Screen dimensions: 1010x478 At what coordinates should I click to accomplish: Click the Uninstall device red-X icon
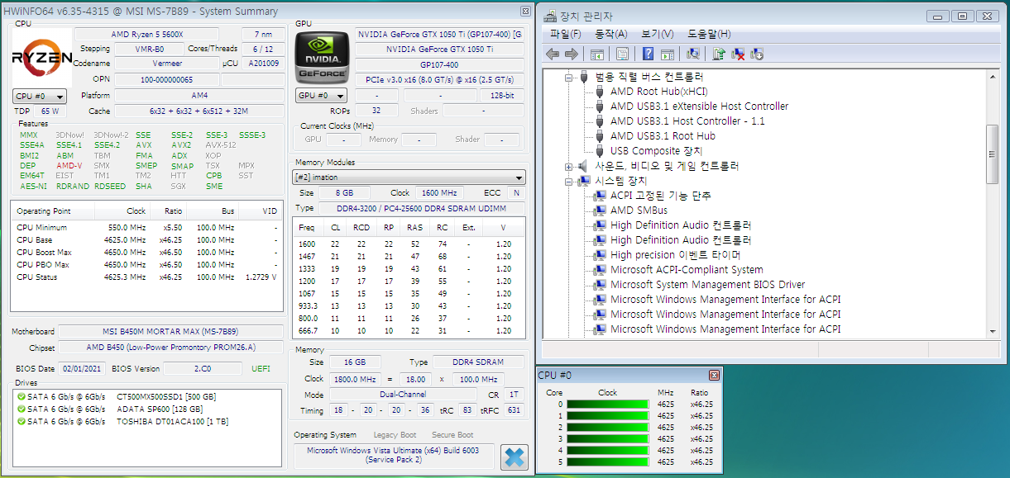click(738, 54)
